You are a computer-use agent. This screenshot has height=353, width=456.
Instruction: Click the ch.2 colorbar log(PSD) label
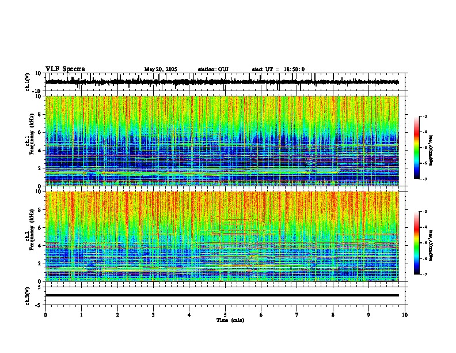click(x=431, y=245)
